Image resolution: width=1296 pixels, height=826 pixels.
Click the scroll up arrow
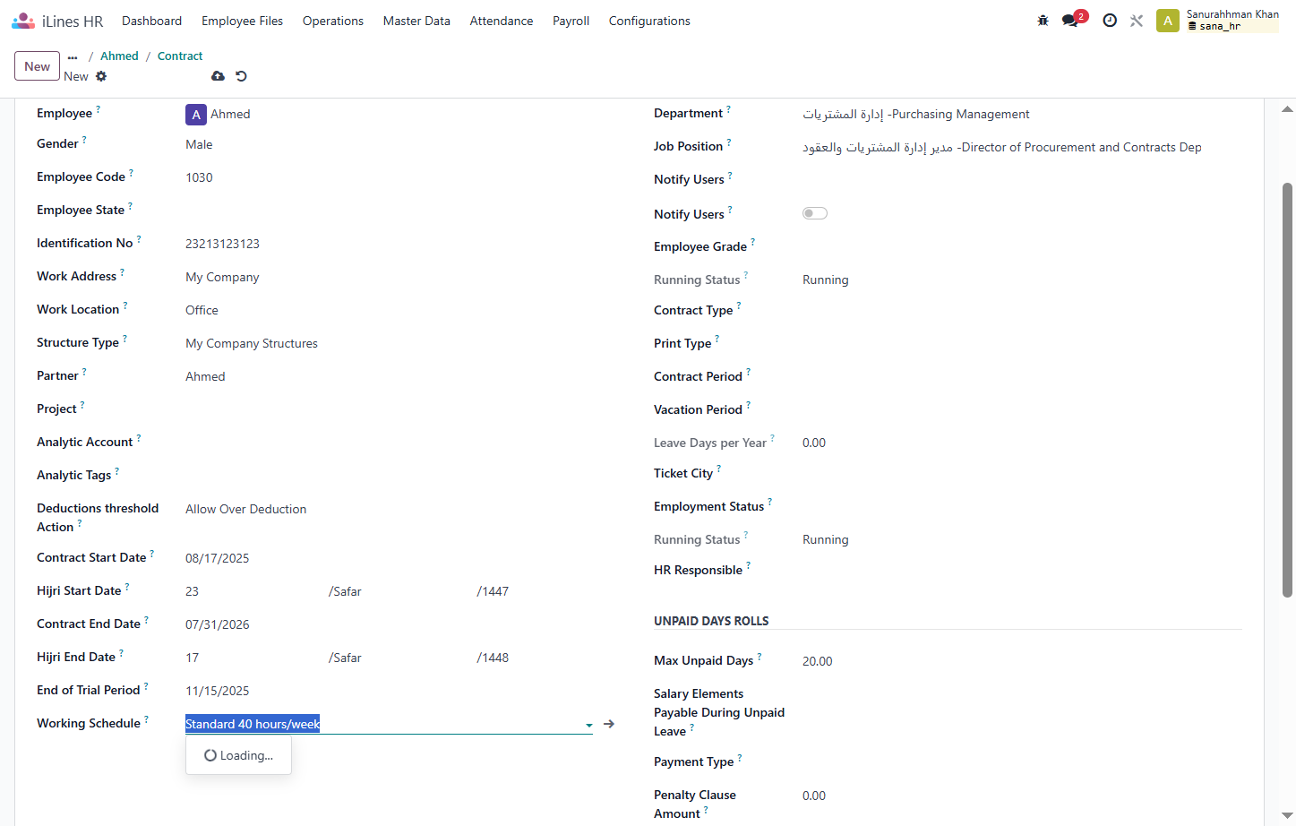[x=1287, y=109]
